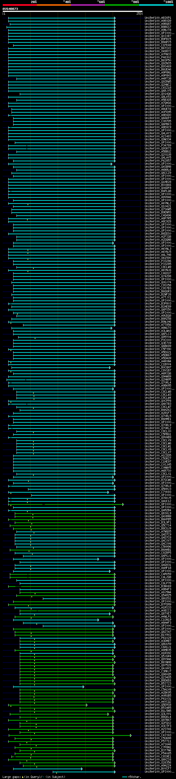Image resolution: width=176 pixels, height=779 pixels.
Task: Open hit UniRef100_A8IKP1
Action: [x=158, y=18]
